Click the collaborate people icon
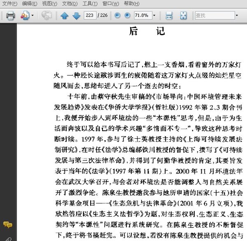The height and width of the screenshot is (241, 247). [x=25, y=16]
